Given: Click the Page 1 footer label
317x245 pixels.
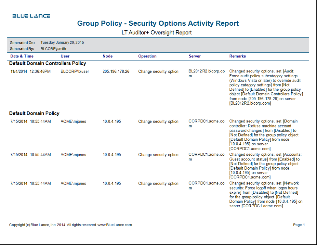Looking at the screenshot, I should click(x=299, y=225).
